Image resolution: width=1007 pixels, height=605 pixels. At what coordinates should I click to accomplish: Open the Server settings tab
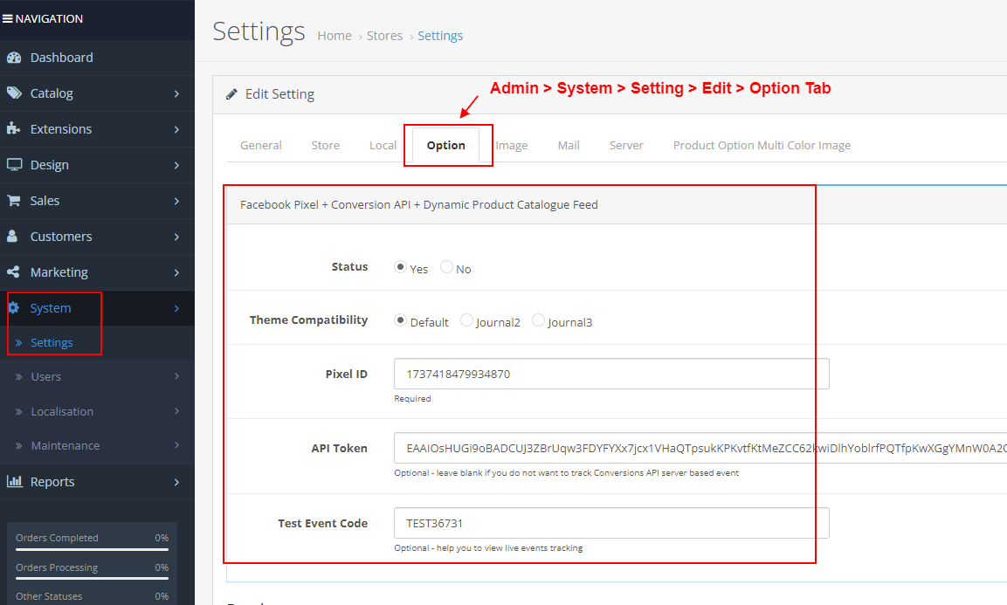click(625, 145)
